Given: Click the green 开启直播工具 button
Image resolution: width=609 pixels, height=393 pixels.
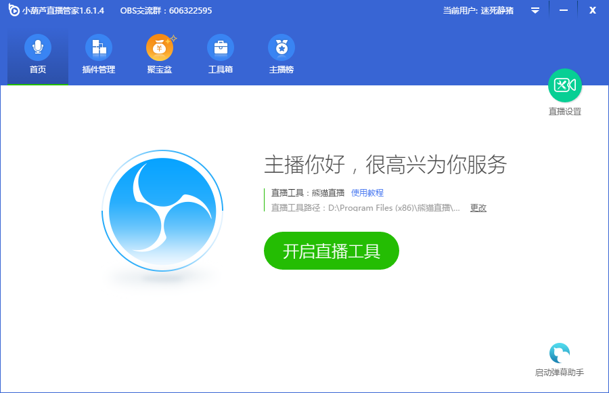Looking at the screenshot, I should [332, 251].
